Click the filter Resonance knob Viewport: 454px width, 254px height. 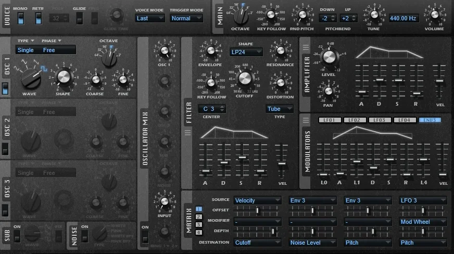(x=280, y=51)
